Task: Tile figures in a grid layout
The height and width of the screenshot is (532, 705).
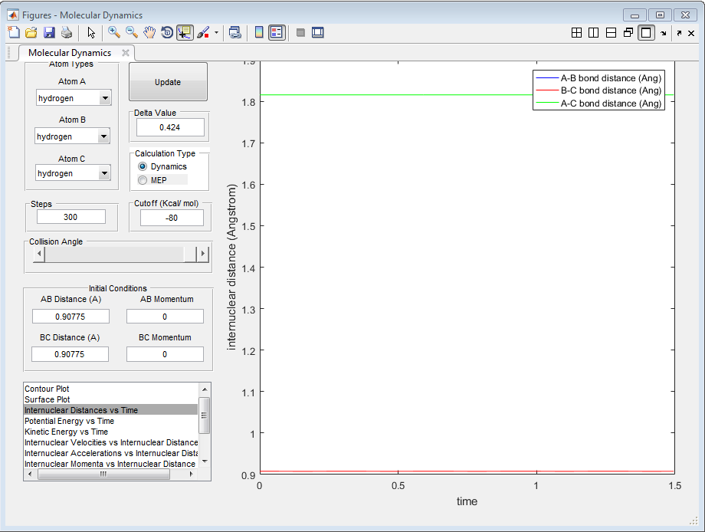Action: point(576,32)
